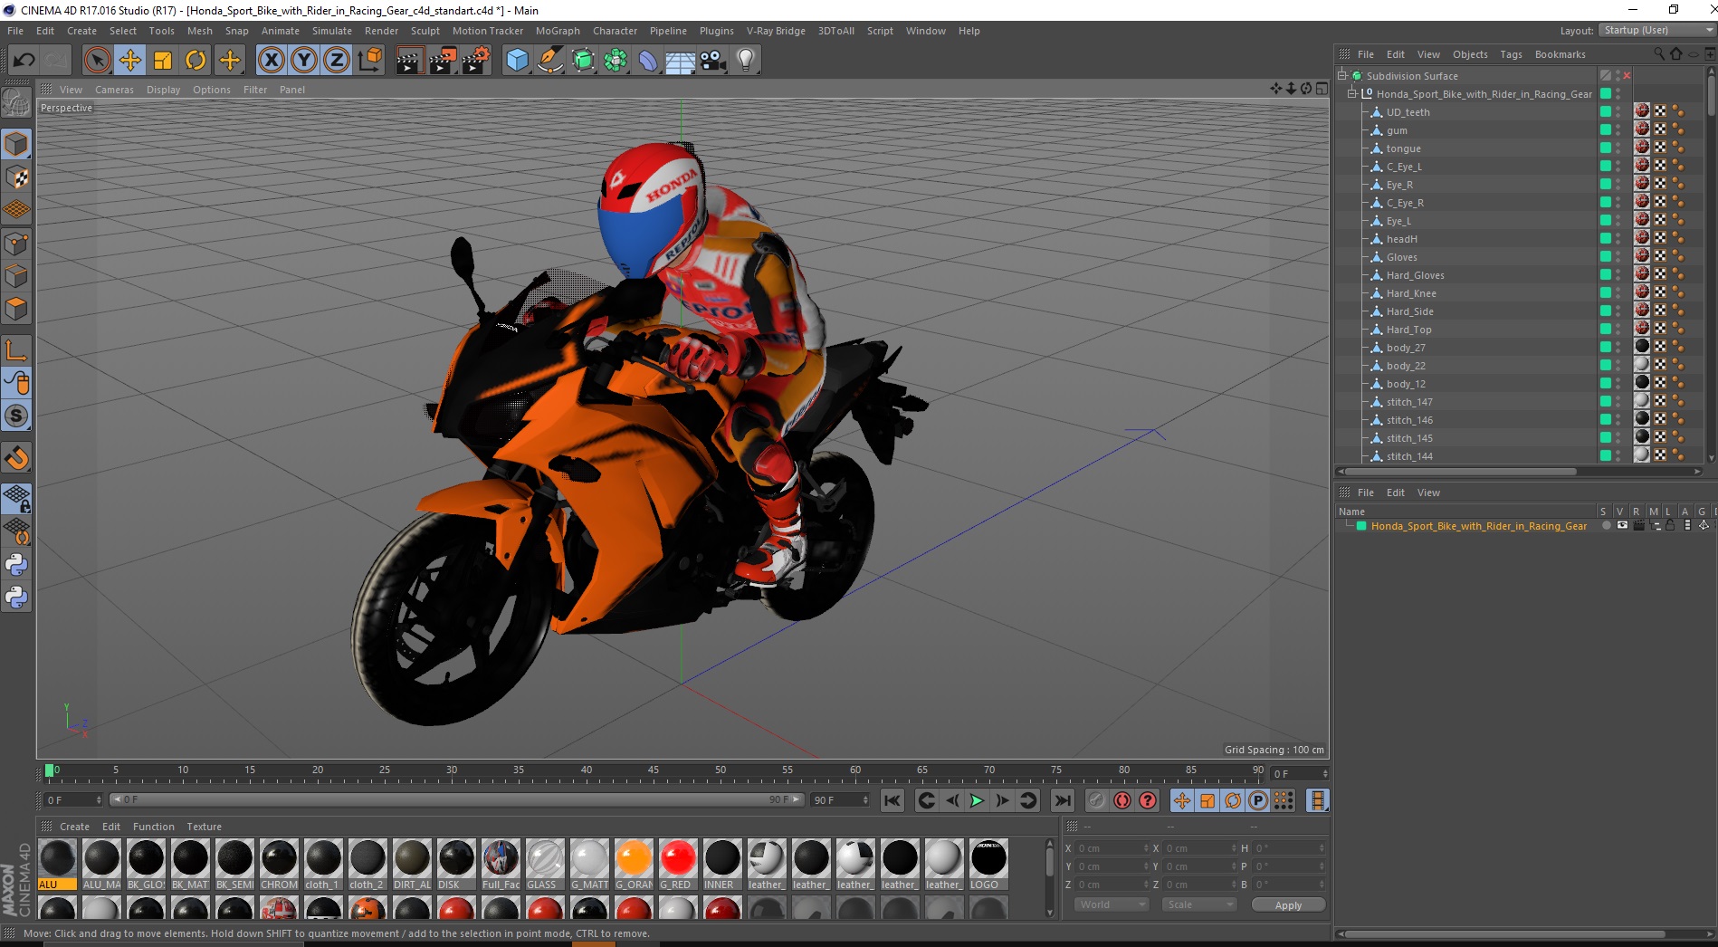Toggle Enable Snap S icon
The image size is (1718, 947).
[x=16, y=416]
